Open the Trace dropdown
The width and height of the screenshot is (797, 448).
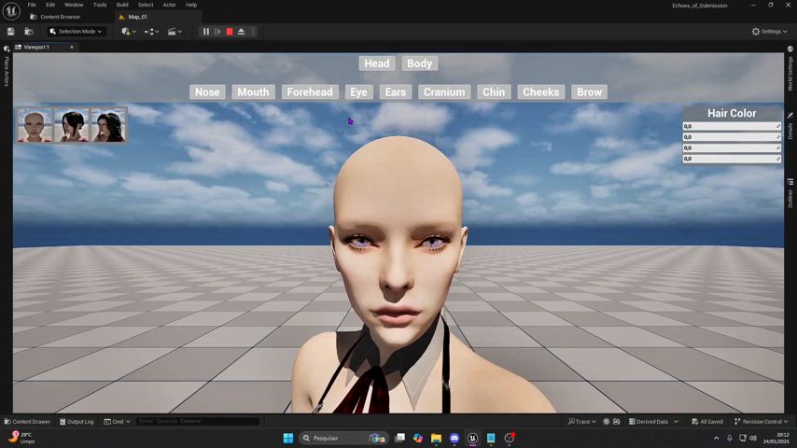(x=582, y=422)
